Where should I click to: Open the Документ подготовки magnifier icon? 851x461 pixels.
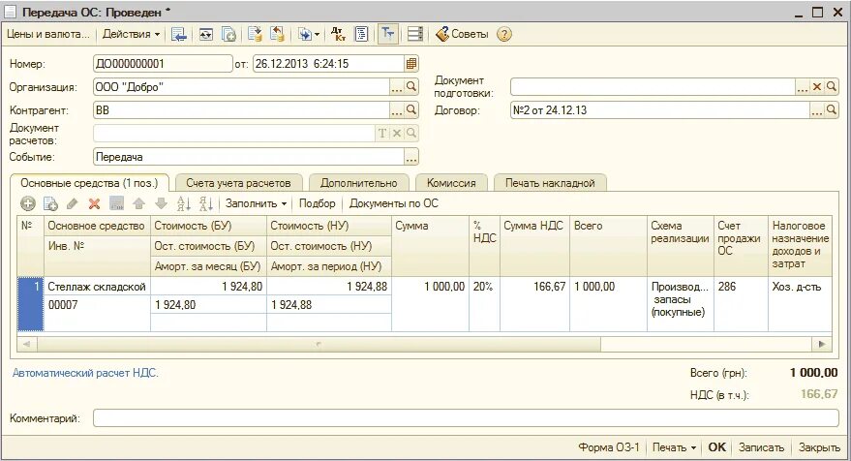(831, 87)
